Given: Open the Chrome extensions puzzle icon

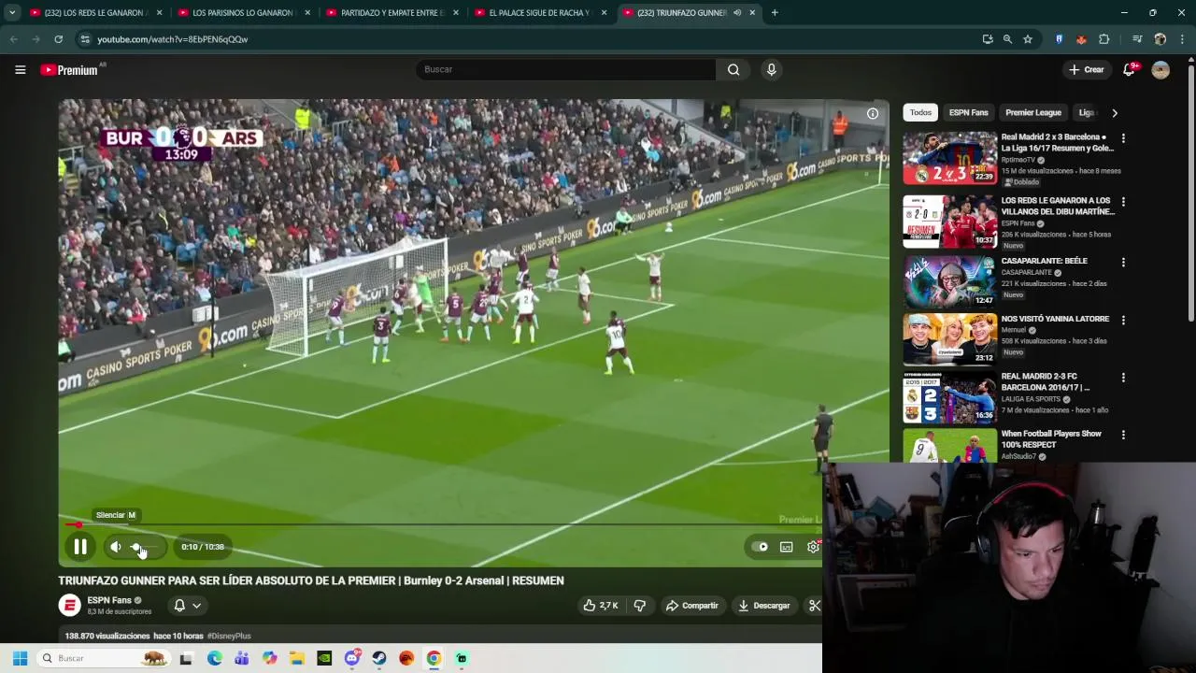Looking at the screenshot, I should click(1104, 39).
